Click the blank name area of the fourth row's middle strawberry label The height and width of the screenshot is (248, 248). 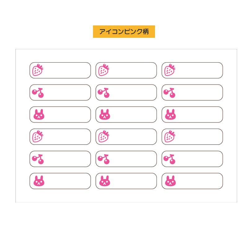(133, 137)
